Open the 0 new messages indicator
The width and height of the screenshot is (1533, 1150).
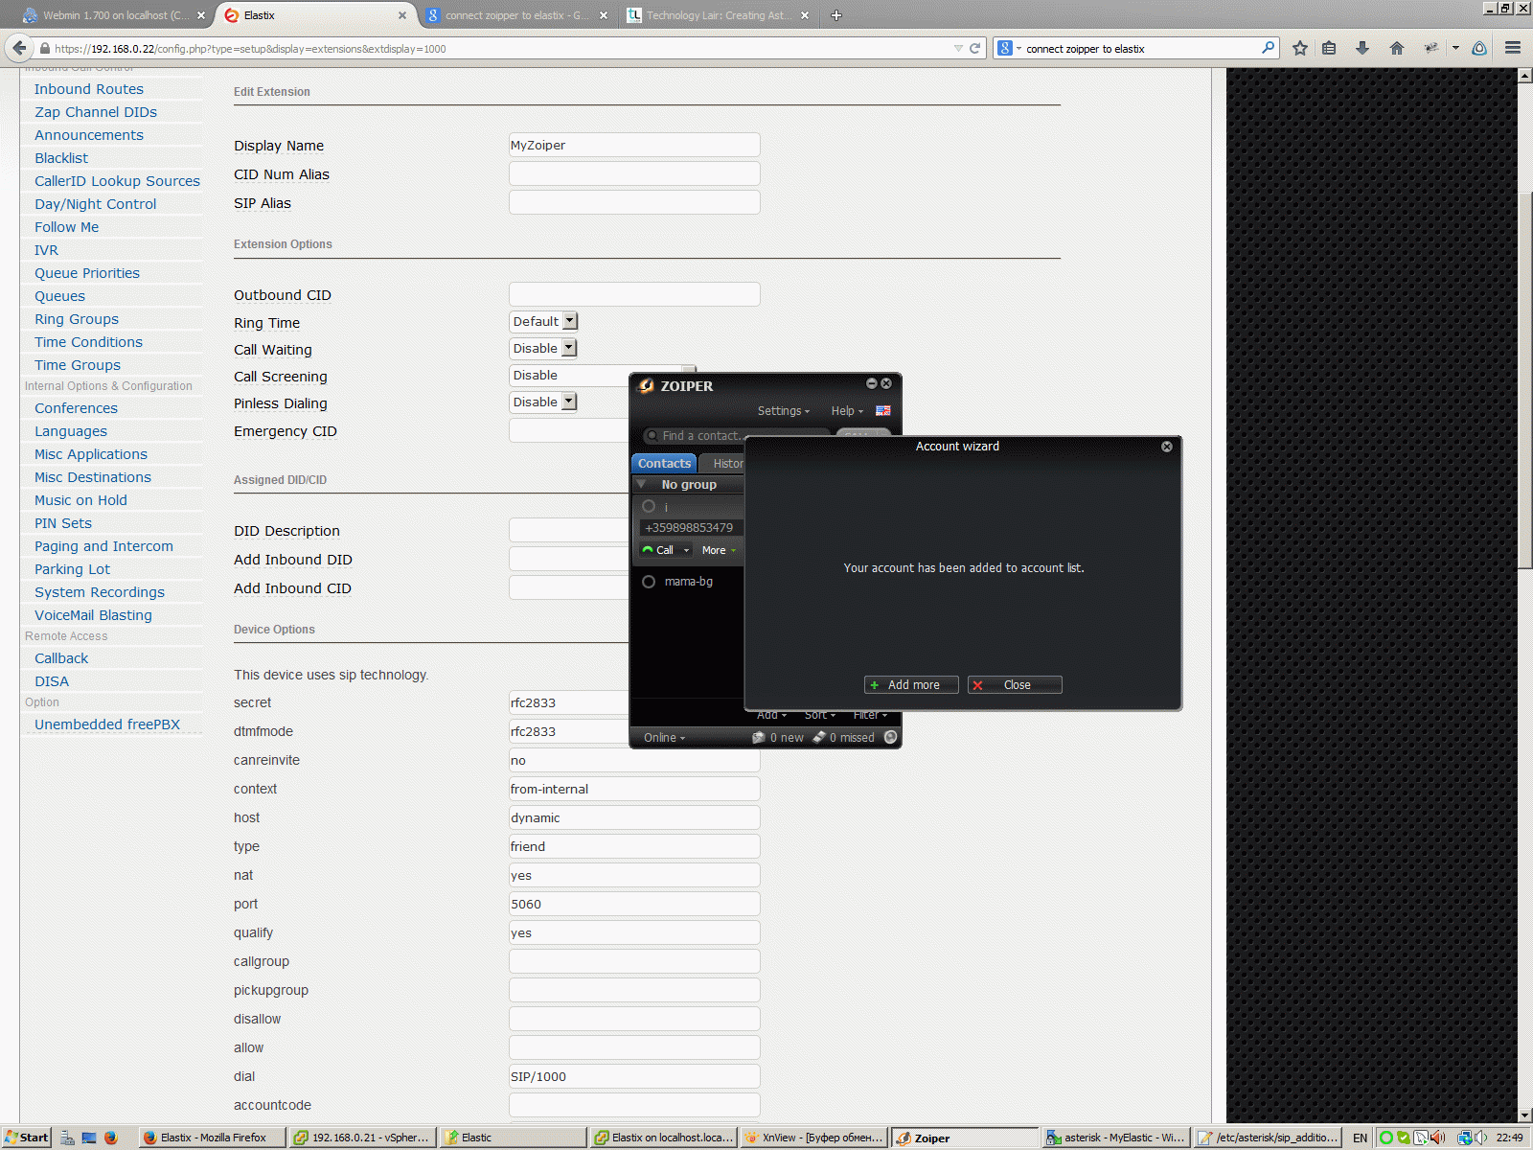pyautogui.click(x=778, y=738)
